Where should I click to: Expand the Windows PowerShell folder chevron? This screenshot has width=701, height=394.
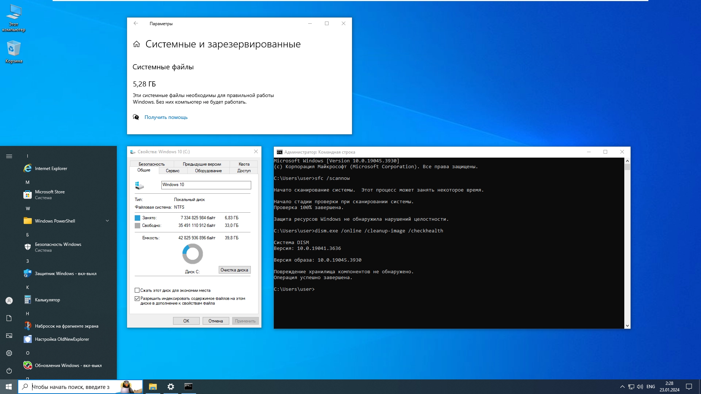click(107, 221)
